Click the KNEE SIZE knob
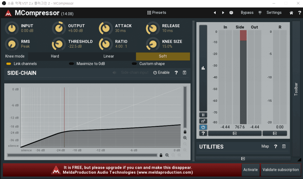Screen dimensions: 303x179 (153, 44)
